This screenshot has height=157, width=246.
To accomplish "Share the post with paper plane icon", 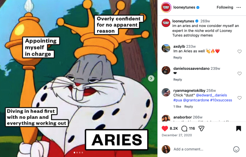I will pos(201,129).
